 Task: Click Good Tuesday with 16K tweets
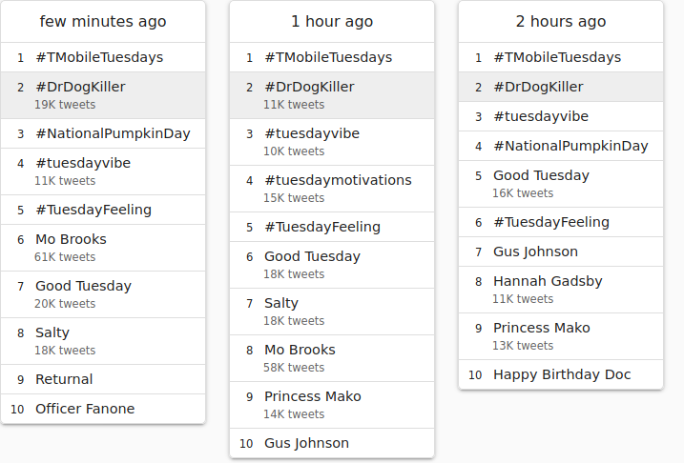(561, 184)
